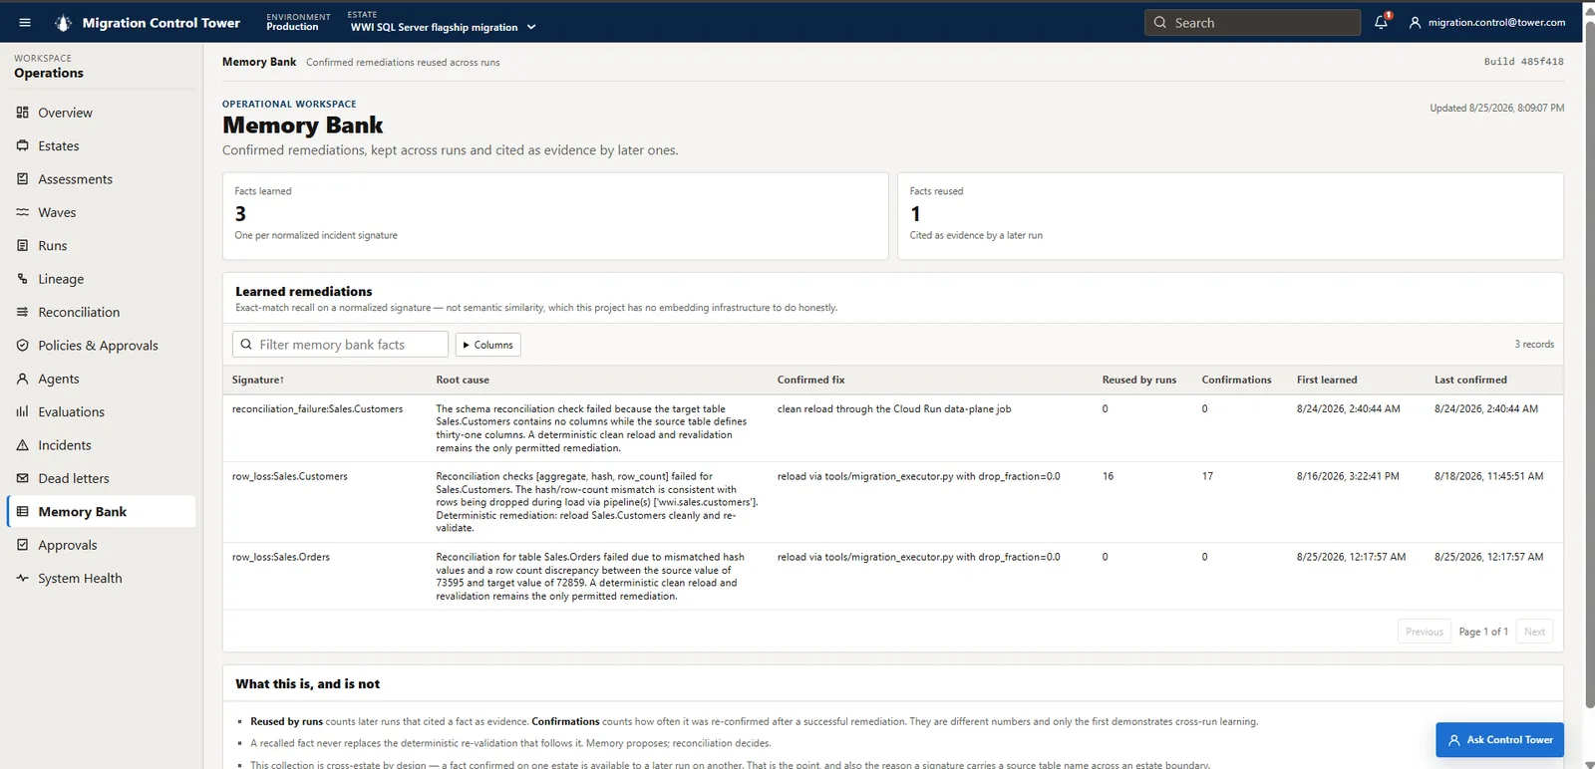
Task: Click the Confirmed fix column header
Action: (x=810, y=380)
